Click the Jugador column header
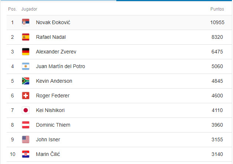The width and height of the screenshot is (233, 164). [29, 9]
